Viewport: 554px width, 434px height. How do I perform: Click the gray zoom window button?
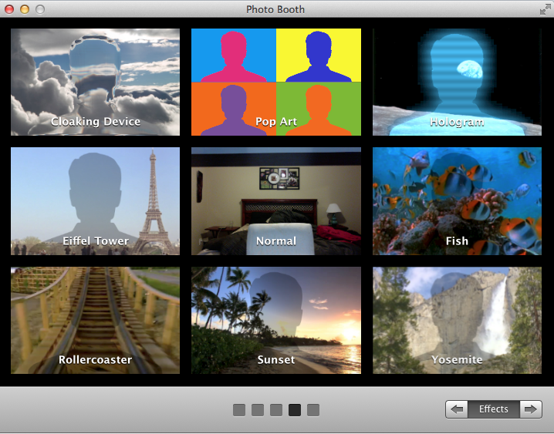coord(40,9)
